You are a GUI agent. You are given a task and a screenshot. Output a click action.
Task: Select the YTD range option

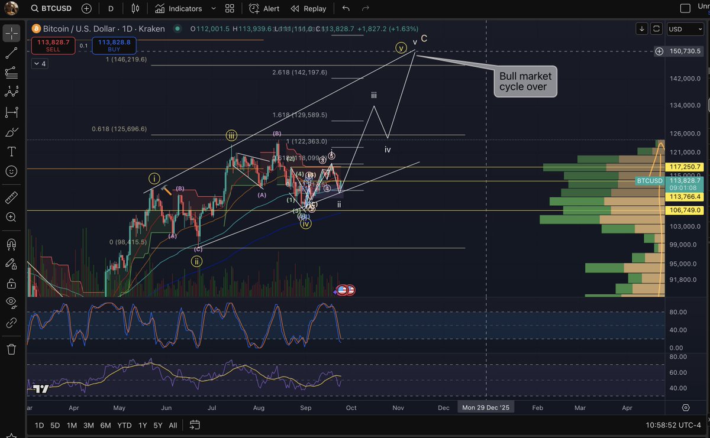[x=124, y=425]
